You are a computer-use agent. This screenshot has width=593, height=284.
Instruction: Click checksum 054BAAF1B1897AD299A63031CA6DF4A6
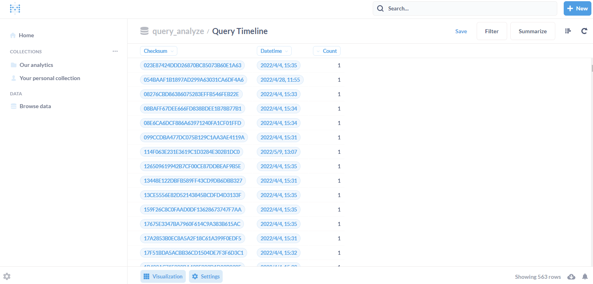(194, 80)
